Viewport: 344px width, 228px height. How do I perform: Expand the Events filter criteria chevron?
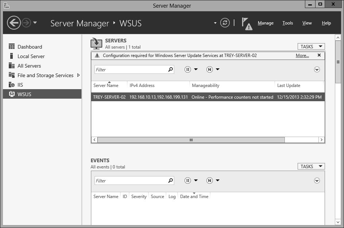(x=317, y=180)
